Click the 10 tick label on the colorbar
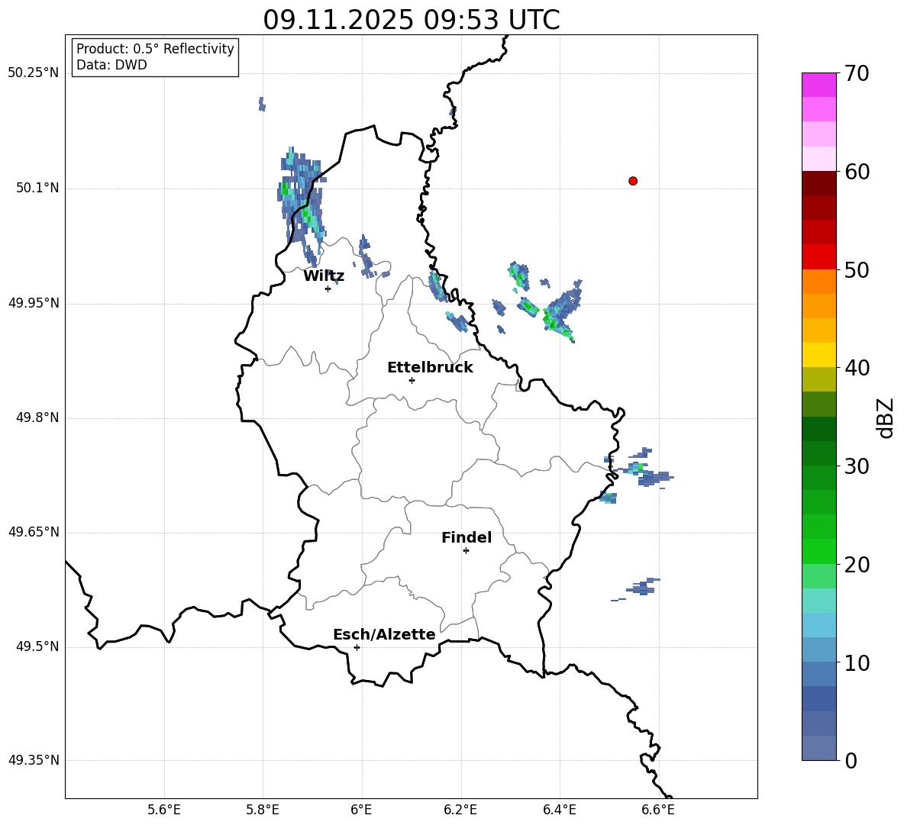This screenshot has height=825, width=904. [857, 663]
